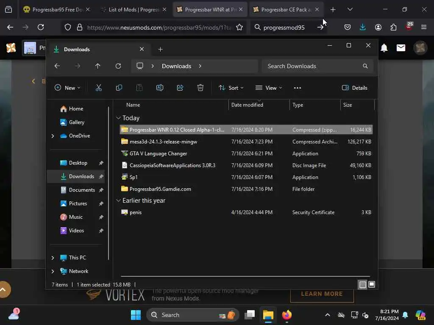Viewport: 434px width, 325px height.
Task: Click the Nexus Mods logo icon
Action: point(11,48)
